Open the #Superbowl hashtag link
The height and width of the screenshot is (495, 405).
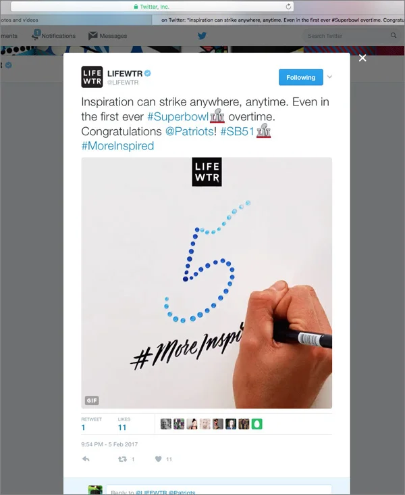(x=178, y=117)
